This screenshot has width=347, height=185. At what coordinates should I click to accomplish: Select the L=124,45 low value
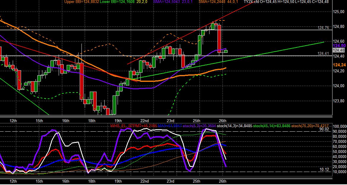coord(303,2)
